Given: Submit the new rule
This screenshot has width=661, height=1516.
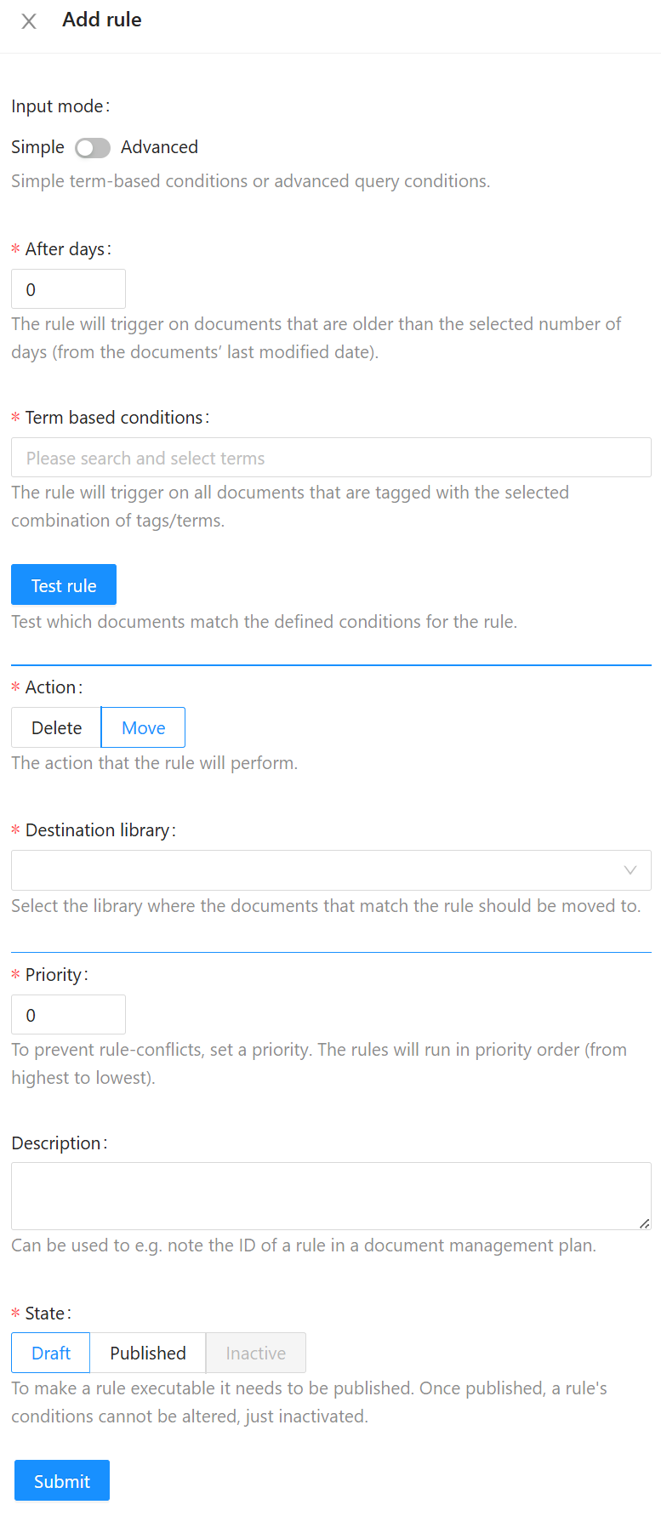Looking at the screenshot, I should pos(62,1481).
